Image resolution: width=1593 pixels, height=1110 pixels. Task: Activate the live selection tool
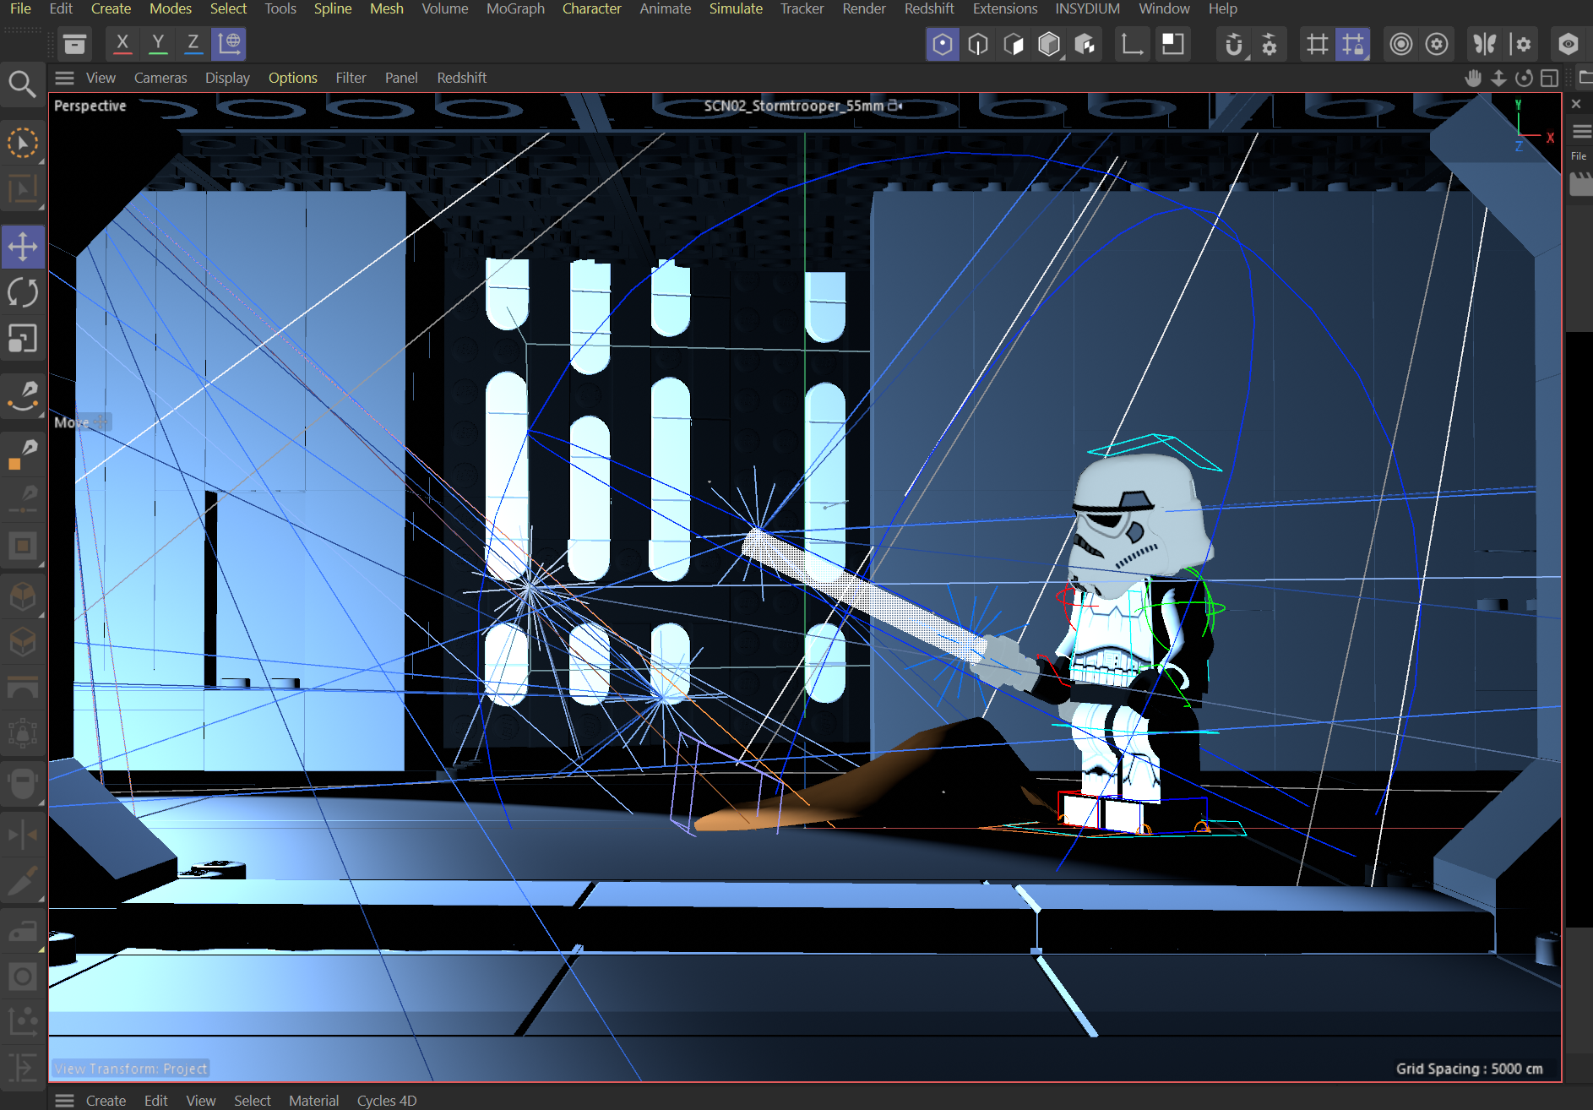pyautogui.click(x=23, y=144)
